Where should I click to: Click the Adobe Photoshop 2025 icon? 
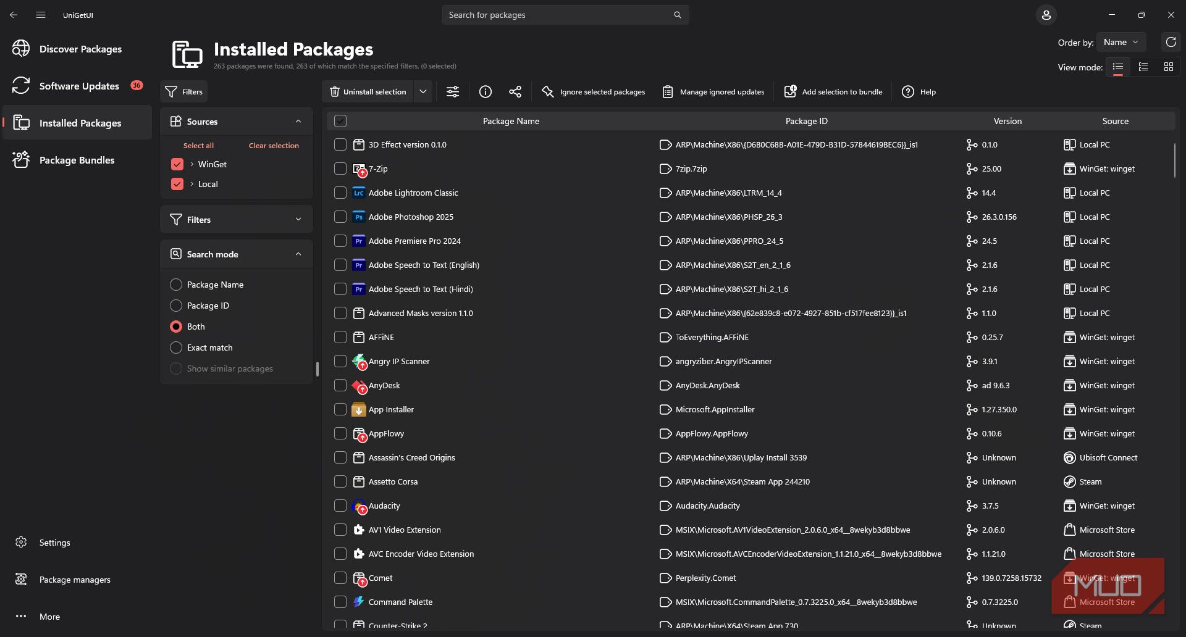pyautogui.click(x=358, y=217)
